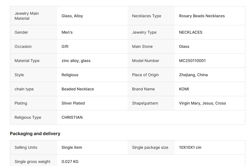Click the 'Gender' row label
This screenshot has width=252, height=166.
[21, 32]
